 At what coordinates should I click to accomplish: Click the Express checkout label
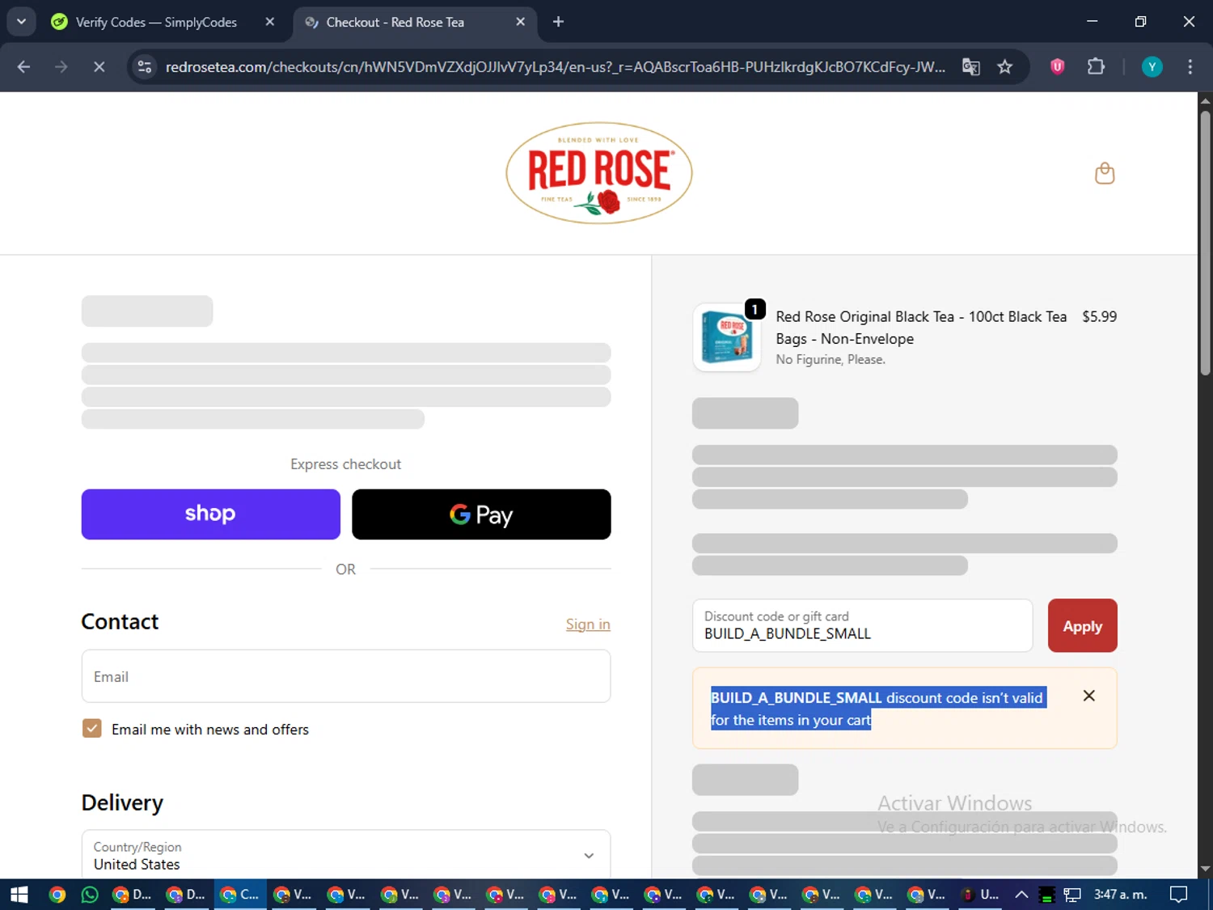[346, 464]
